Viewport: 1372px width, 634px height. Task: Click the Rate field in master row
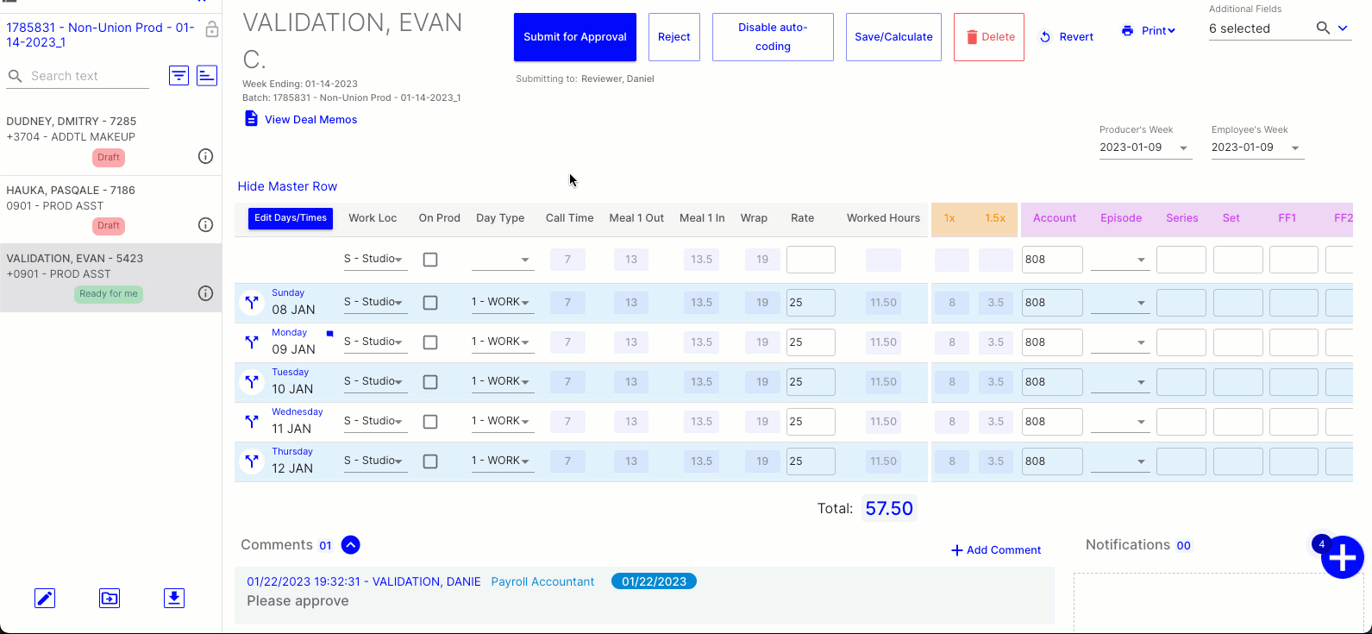(811, 260)
